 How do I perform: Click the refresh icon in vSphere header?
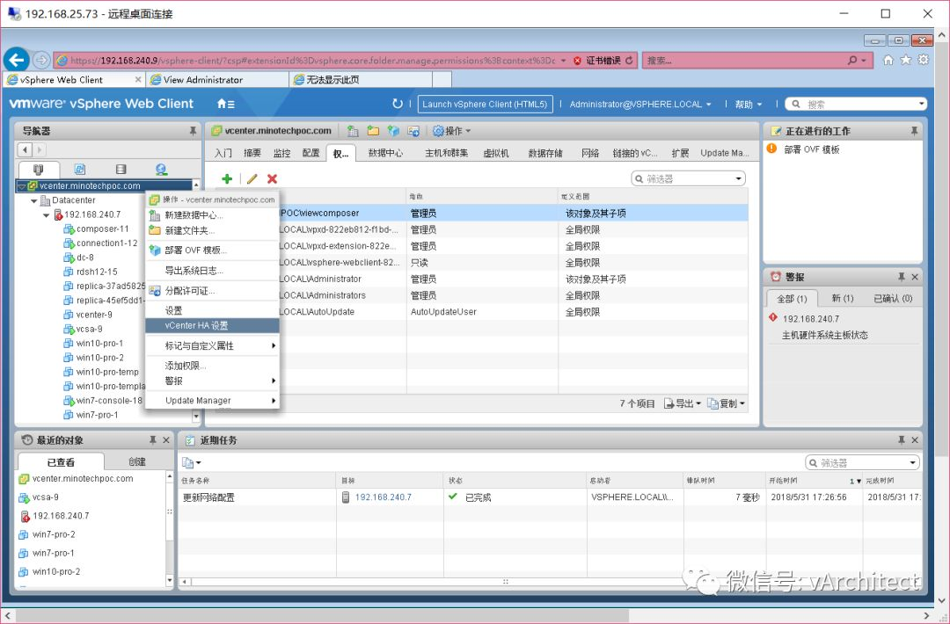pos(398,104)
